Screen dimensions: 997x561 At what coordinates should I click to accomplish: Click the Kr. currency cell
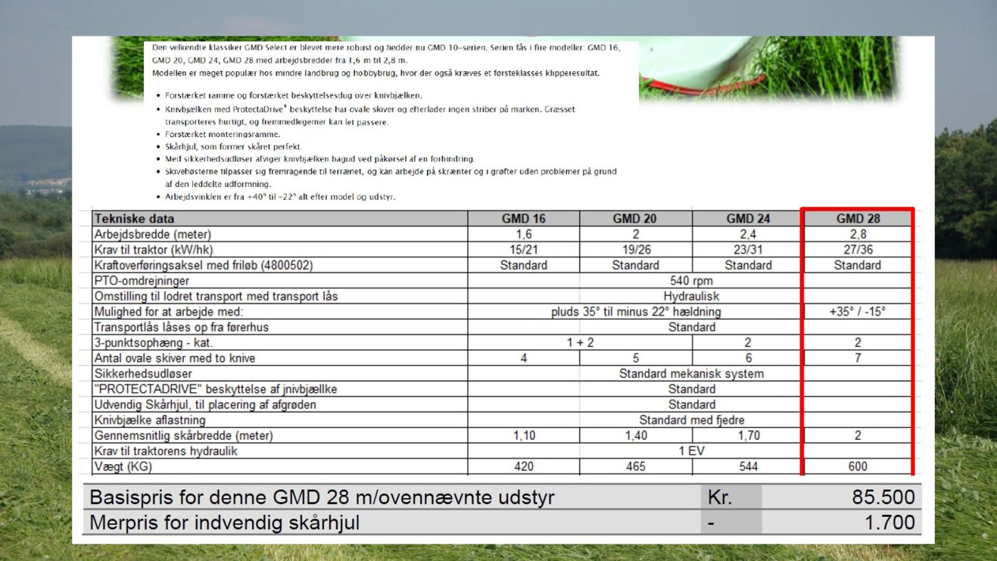click(x=720, y=497)
